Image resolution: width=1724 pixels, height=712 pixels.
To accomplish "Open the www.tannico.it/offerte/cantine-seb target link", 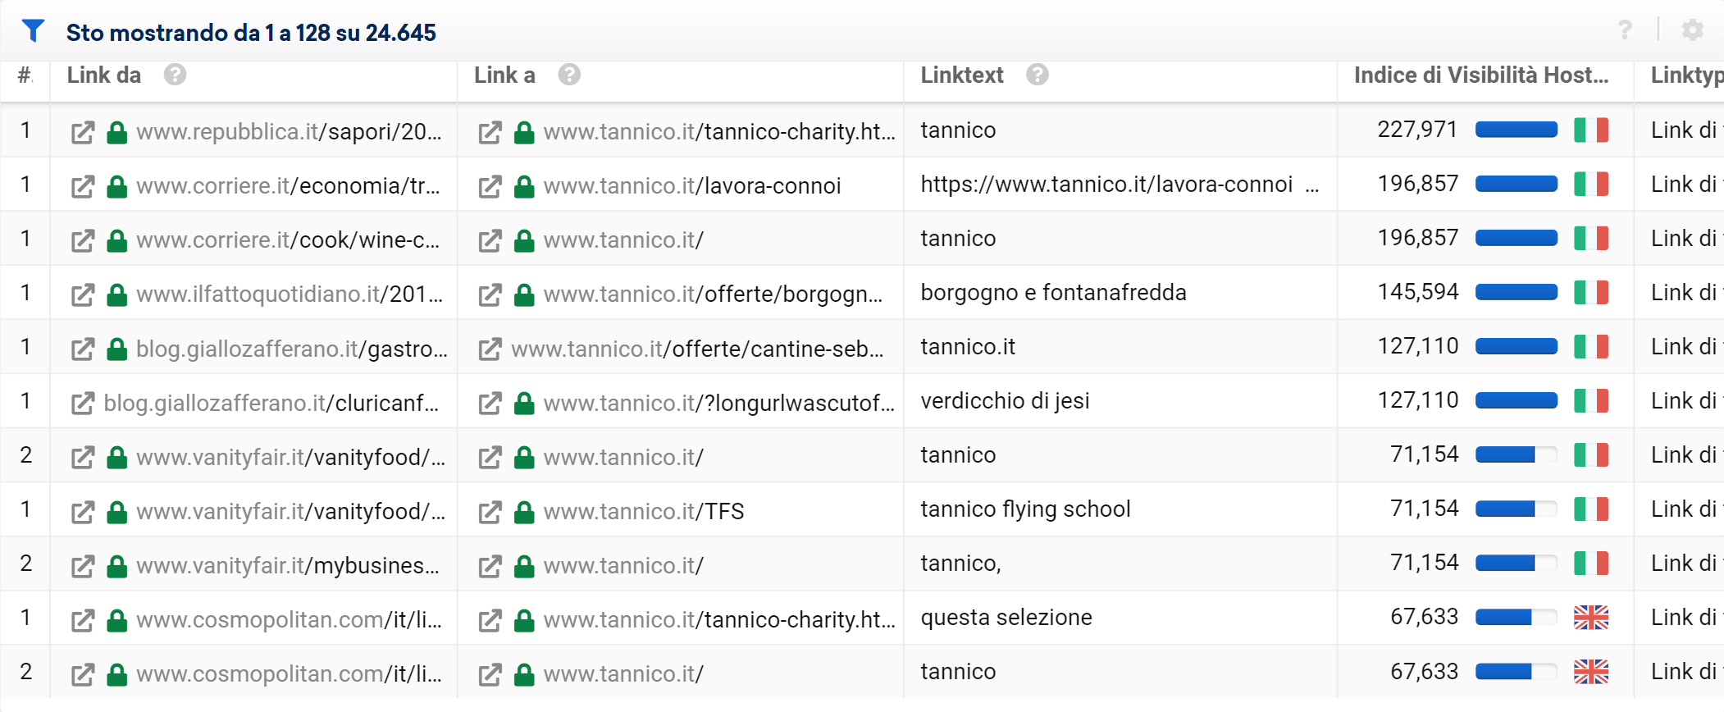I will coord(697,349).
